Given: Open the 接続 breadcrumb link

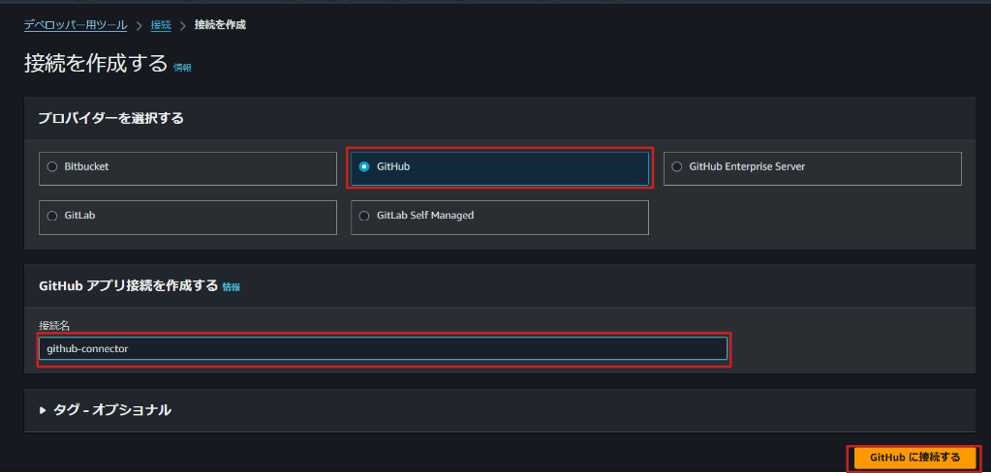Looking at the screenshot, I should pyautogui.click(x=161, y=25).
